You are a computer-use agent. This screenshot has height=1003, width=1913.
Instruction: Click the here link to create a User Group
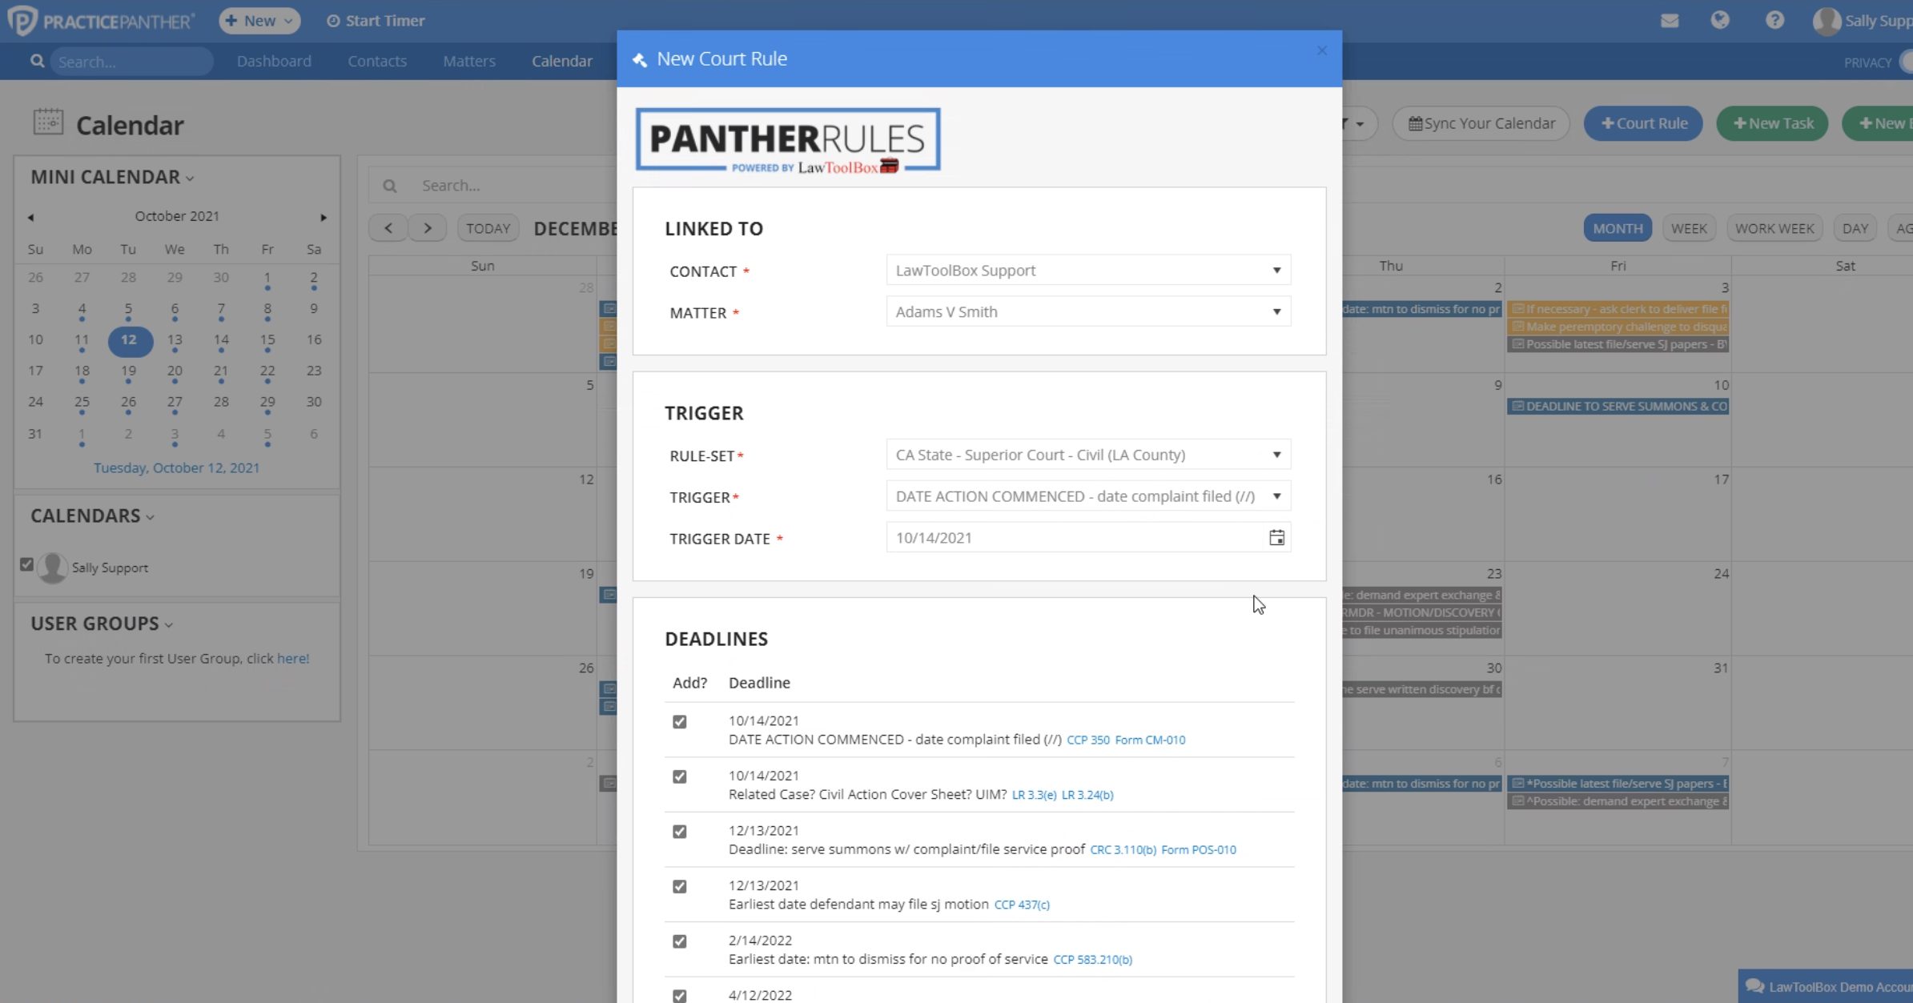point(292,658)
